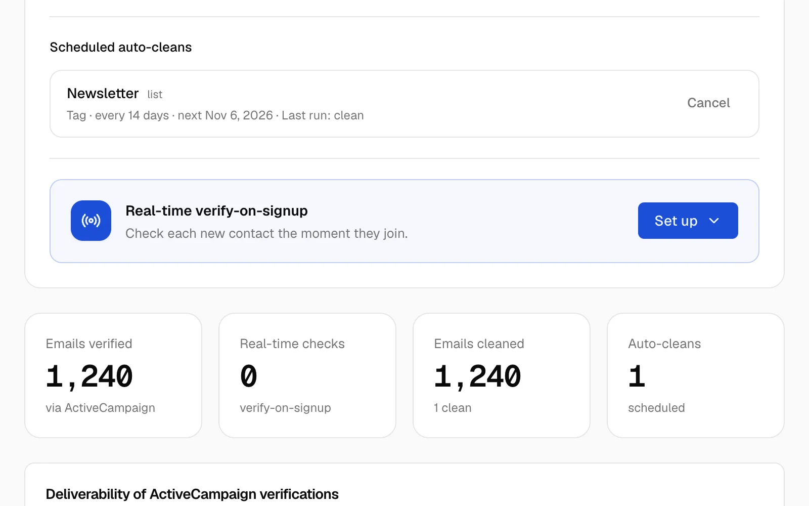
Task: Click the Auto-cleans value 1
Action: click(637, 376)
